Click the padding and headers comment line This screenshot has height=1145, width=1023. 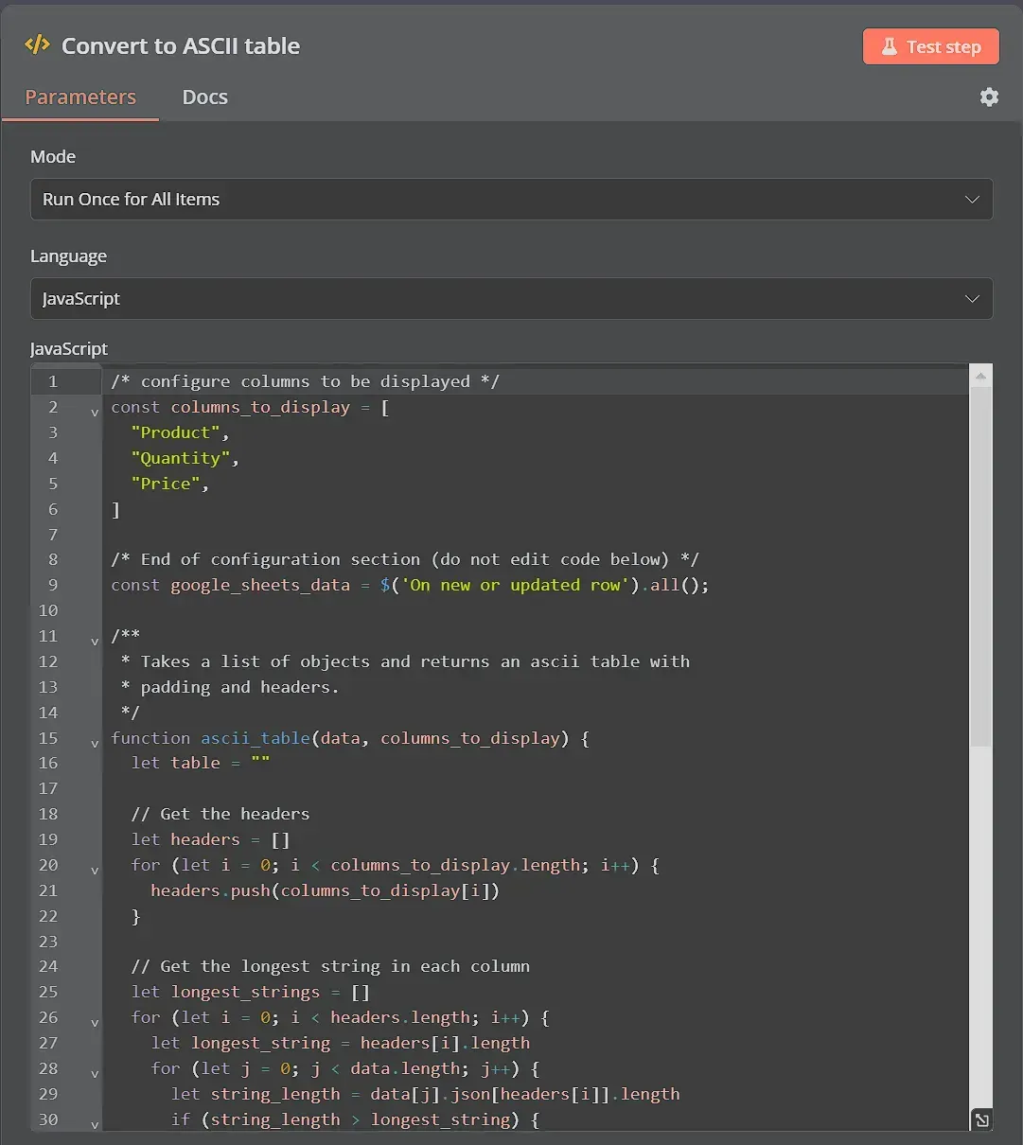pyautogui.click(x=230, y=687)
